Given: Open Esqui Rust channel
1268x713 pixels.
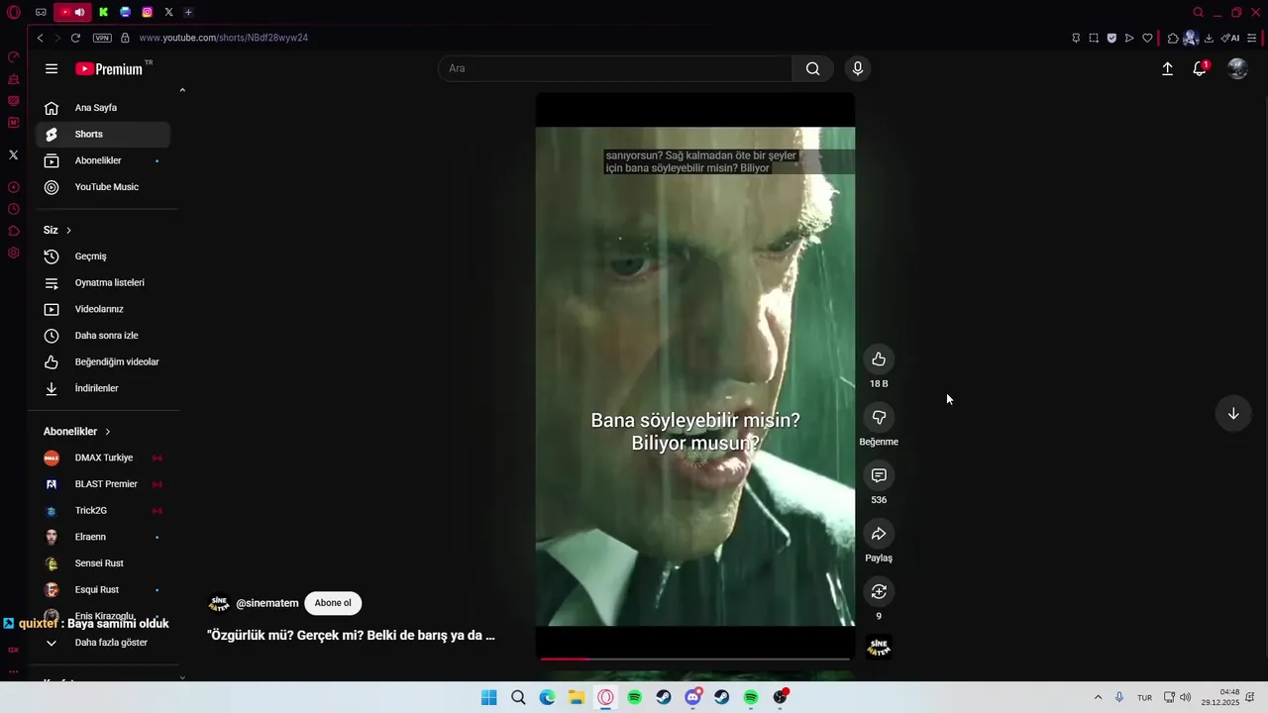Looking at the screenshot, I should coord(103,590).
